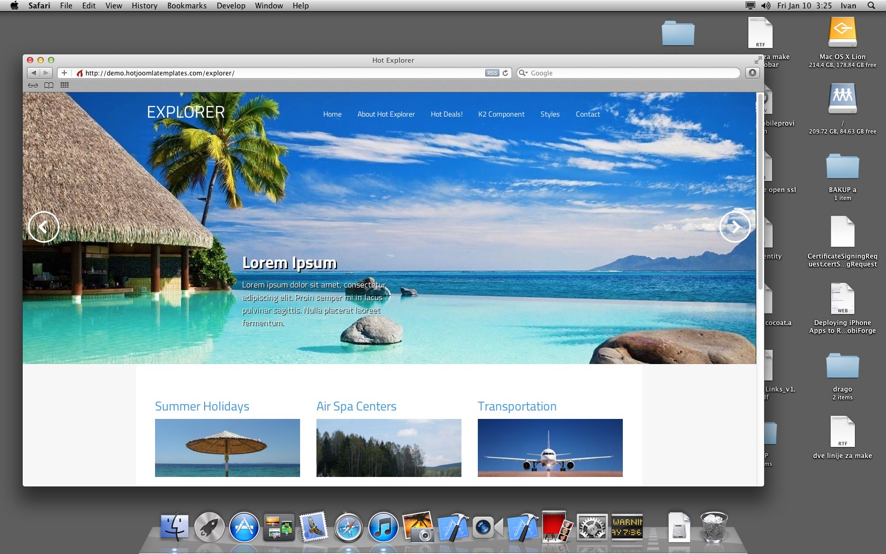Reload the page with the circular arrow icon
This screenshot has height=554, width=886.
pos(505,73)
